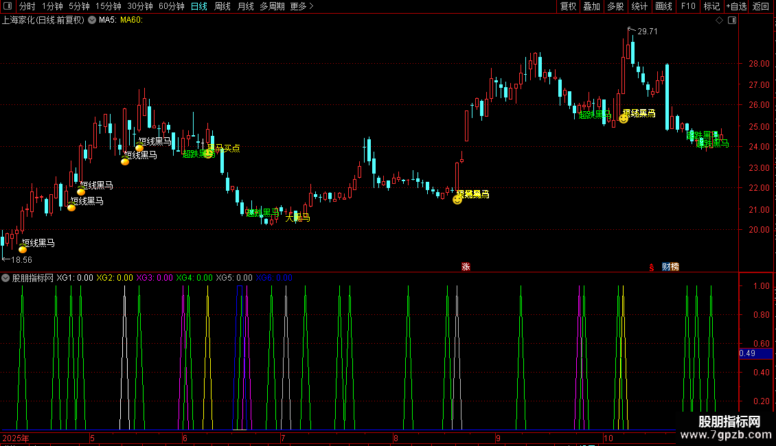Screen dimensions: 776x446
Task: Click month 10 on the time axis
Action: [608, 438]
